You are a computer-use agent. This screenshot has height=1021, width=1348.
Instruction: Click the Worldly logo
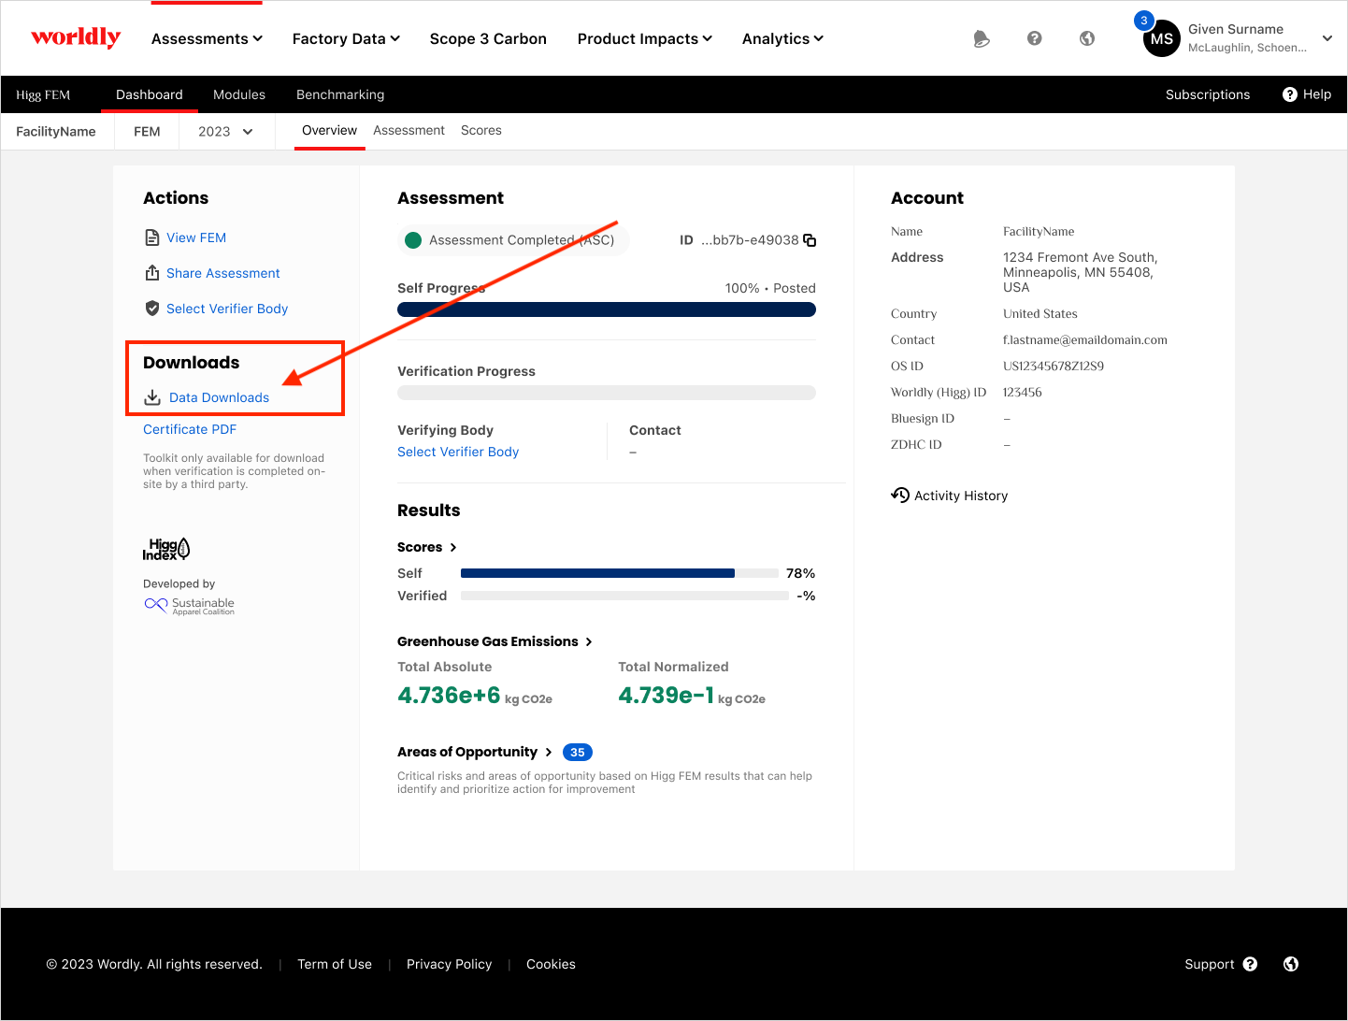coord(76,37)
